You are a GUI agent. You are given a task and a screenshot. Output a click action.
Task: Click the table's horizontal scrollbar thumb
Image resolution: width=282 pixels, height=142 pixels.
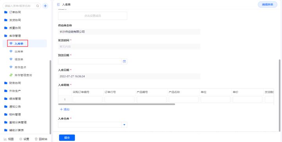click(117, 104)
